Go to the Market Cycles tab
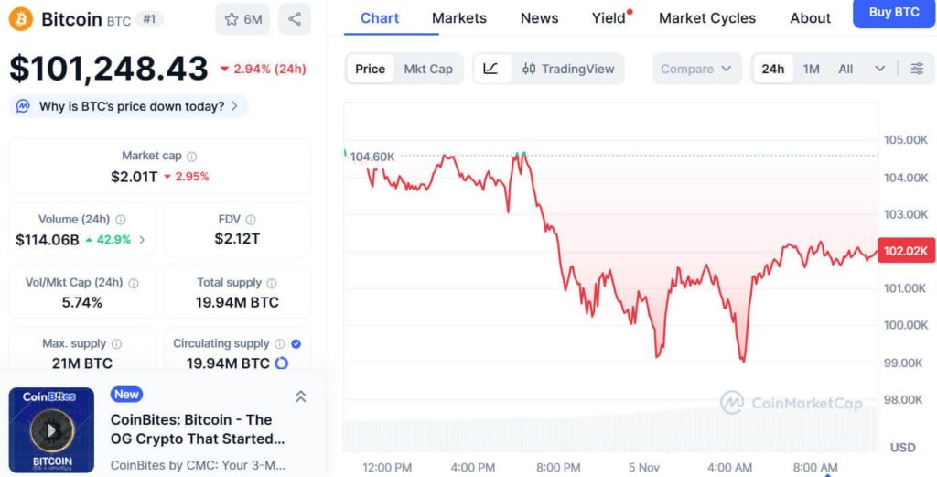Viewport: 937px width, 477px height. tap(707, 18)
